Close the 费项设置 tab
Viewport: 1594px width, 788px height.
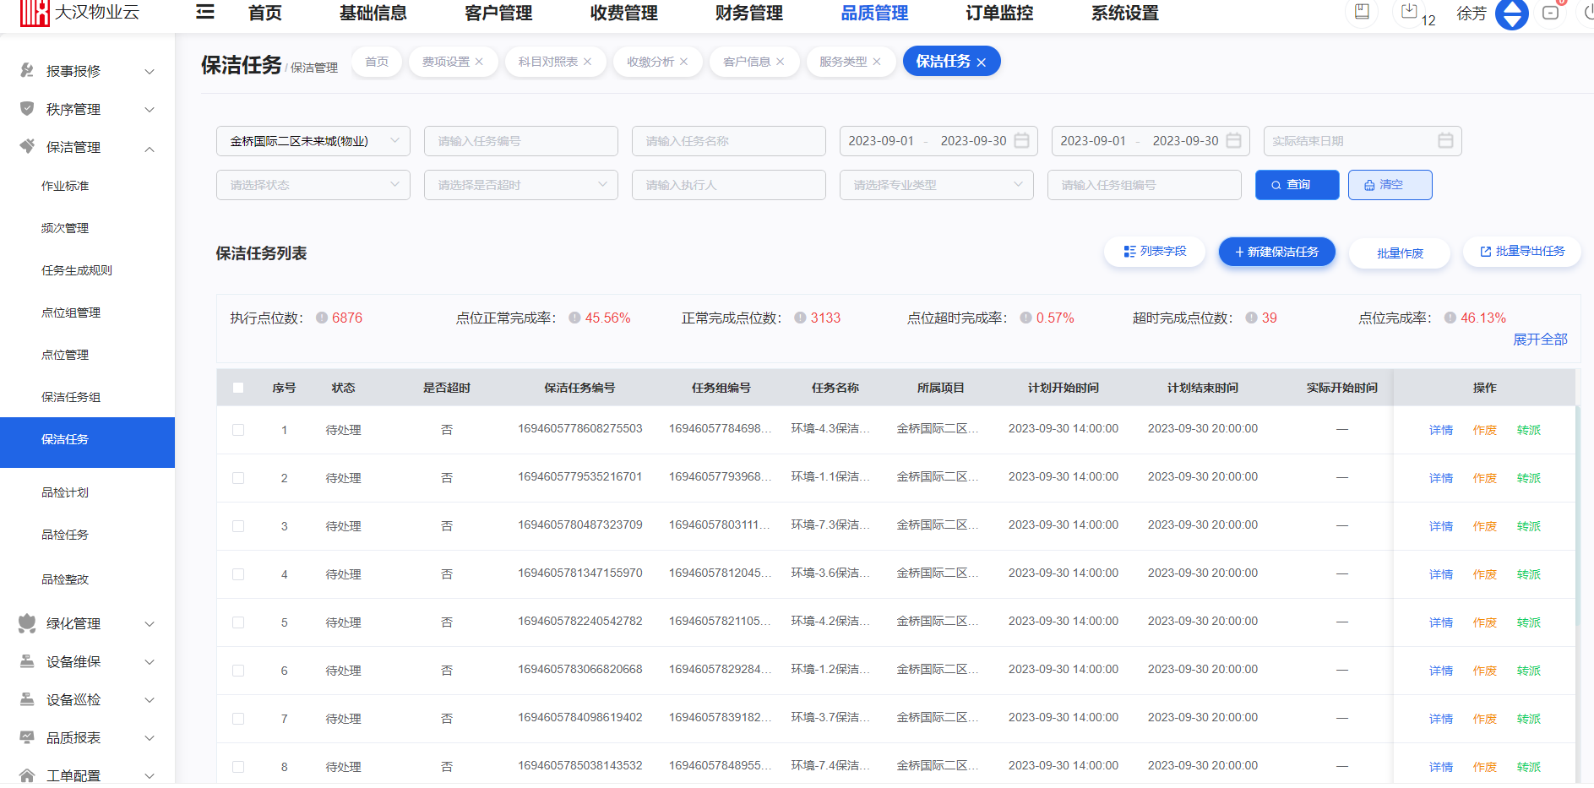point(479,62)
